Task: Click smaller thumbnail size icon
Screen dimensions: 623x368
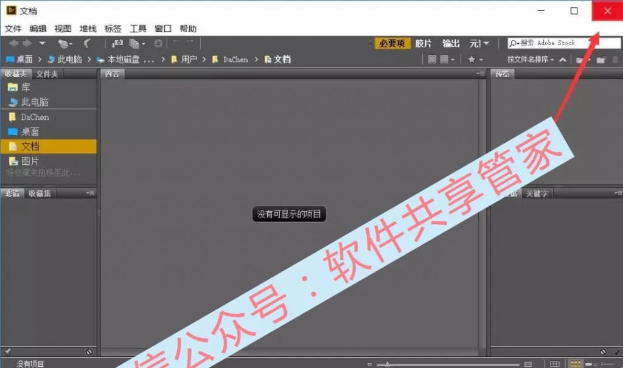Action: (x=369, y=364)
